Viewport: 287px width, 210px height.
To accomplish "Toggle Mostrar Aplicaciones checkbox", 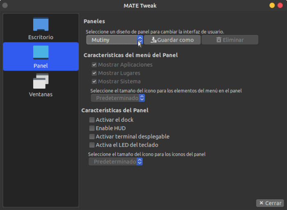I will [x=94, y=65].
